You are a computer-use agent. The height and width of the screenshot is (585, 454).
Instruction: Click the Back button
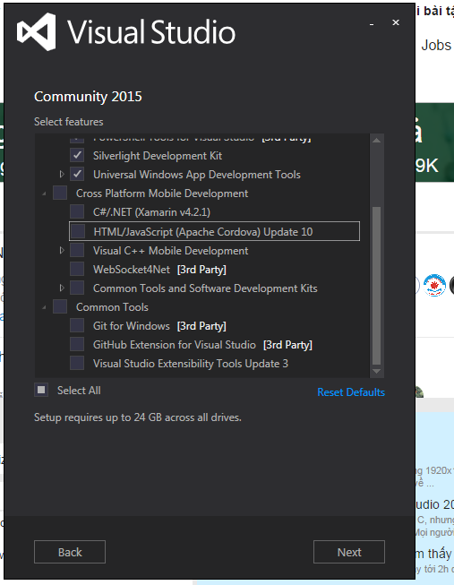click(x=70, y=552)
